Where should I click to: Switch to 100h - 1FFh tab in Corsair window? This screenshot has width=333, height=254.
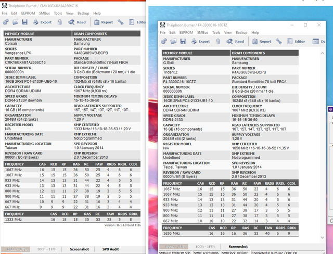(47, 249)
